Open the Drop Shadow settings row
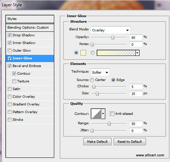This screenshot has height=162, width=170. click(30, 35)
